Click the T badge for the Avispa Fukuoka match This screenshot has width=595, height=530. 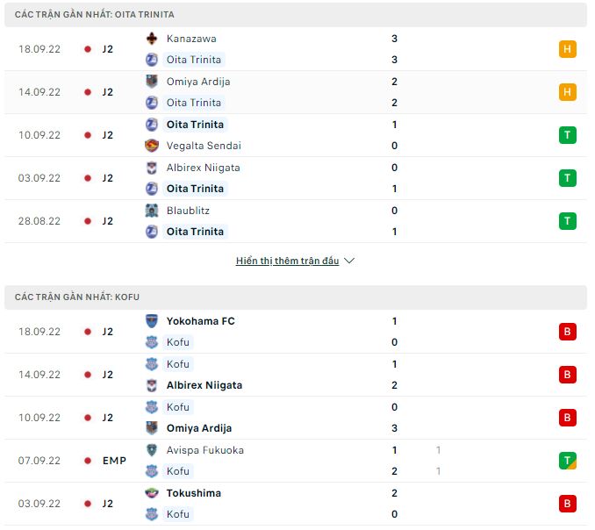tap(567, 461)
